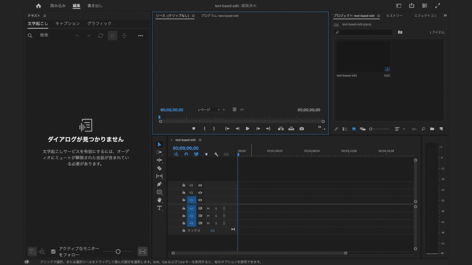
Task: Mark Out point in Source monitor
Action: [x=214, y=129]
